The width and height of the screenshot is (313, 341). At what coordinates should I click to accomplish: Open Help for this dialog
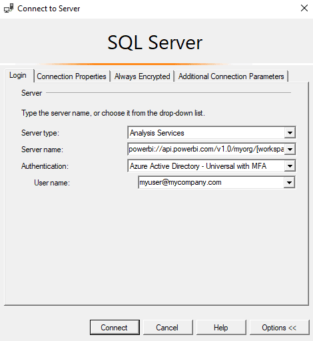tap(221, 327)
